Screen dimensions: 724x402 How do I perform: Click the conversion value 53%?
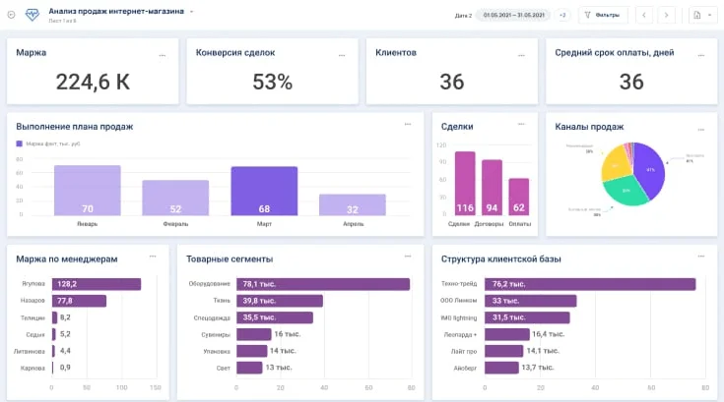click(273, 82)
